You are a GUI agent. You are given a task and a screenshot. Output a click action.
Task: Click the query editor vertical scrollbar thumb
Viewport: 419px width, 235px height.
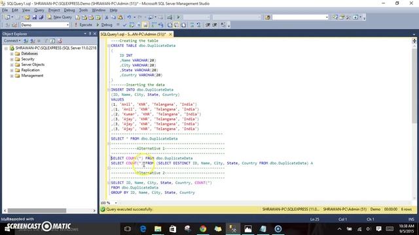(414, 86)
